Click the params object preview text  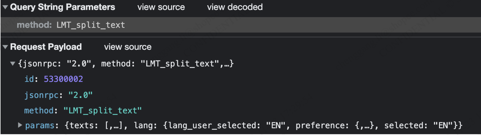tap(263, 125)
